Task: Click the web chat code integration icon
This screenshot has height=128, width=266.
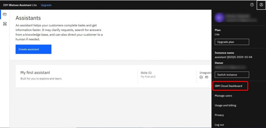Action: point(201,77)
